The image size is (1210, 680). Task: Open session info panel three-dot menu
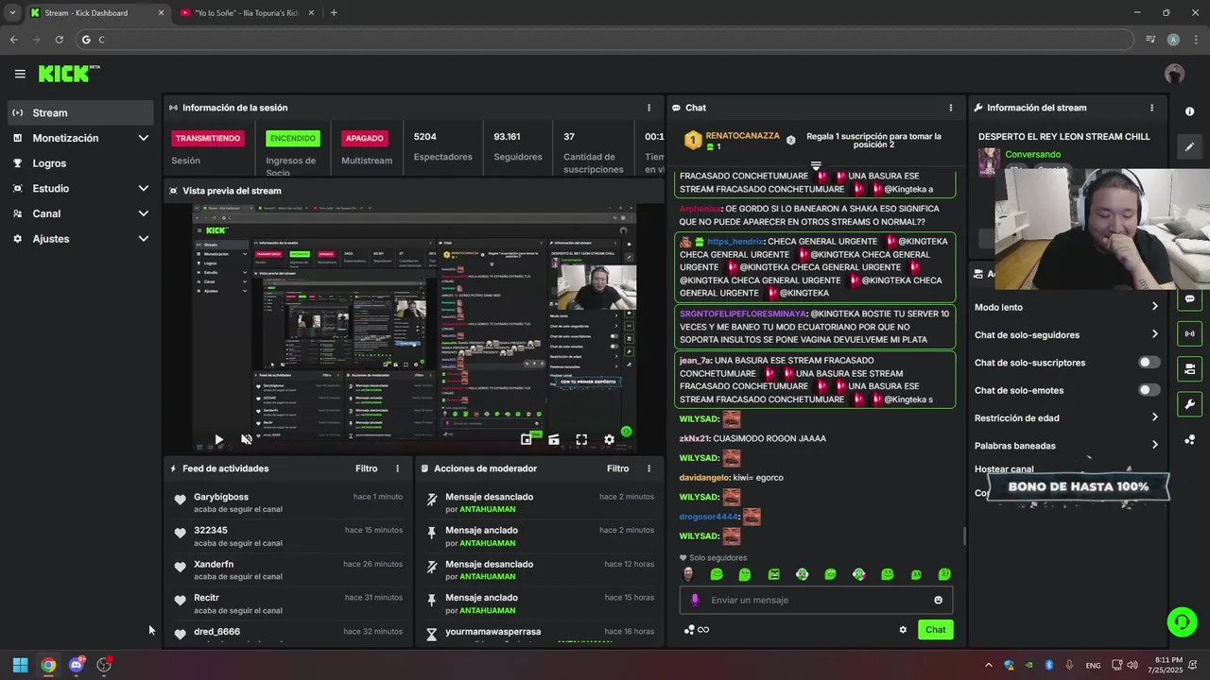tap(648, 108)
